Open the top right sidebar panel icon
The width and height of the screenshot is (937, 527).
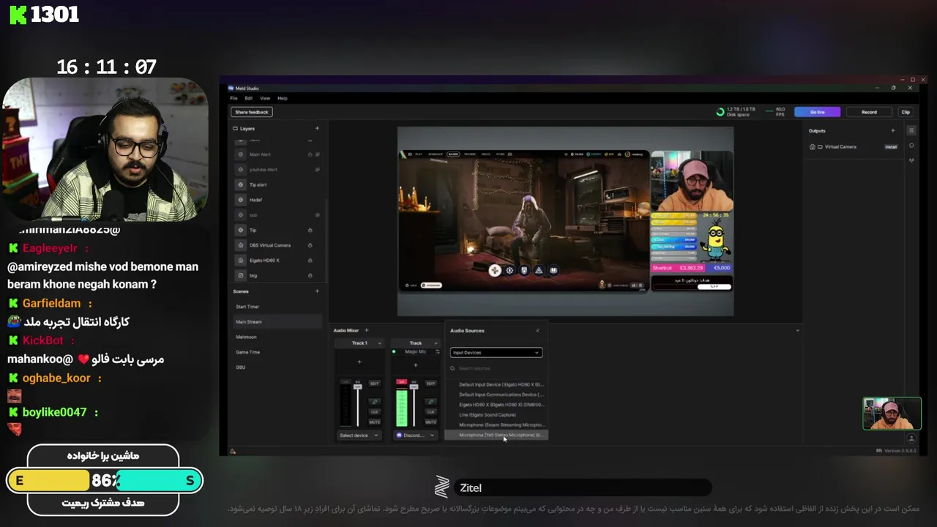pos(911,130)
